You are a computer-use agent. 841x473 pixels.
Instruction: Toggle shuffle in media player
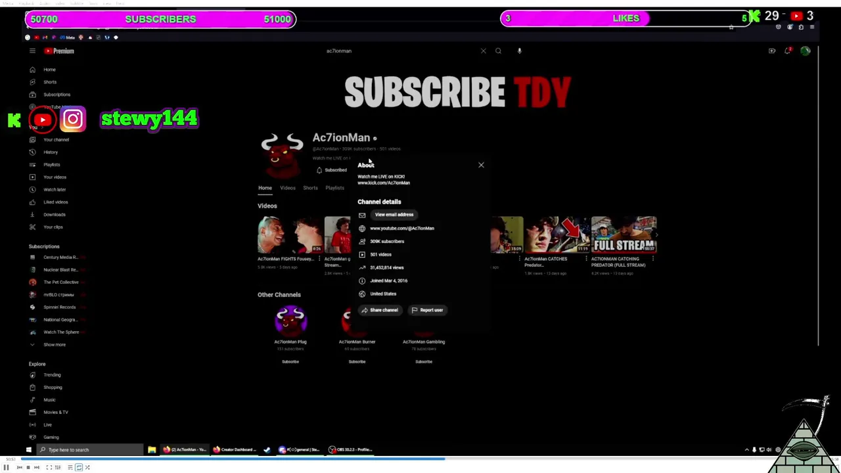[x=87, y=468]
